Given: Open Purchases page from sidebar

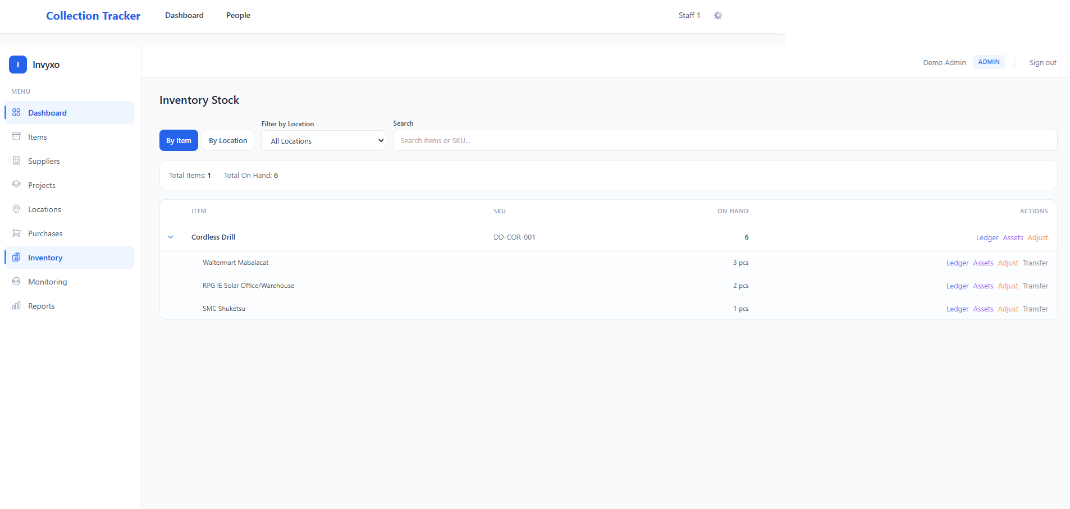Looking at the screenshot, I should pyautogui.click(x=70, y=233).
